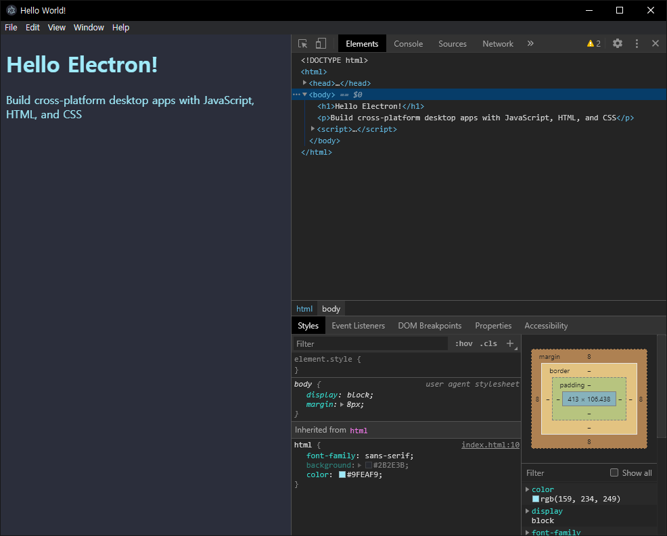The image size is (667, 536).
Task: Click the margin label in box model
Action: click(549, 357)
